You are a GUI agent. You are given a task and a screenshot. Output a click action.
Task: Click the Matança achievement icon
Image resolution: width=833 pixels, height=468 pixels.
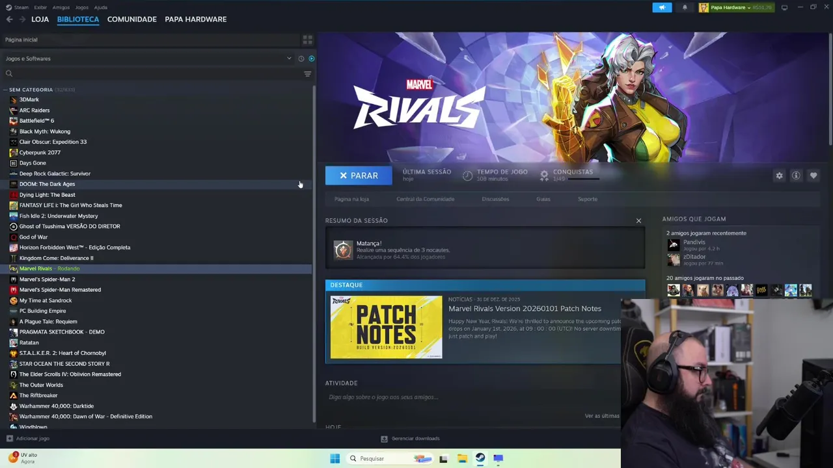pyautogui.click(x=343, y=250)
